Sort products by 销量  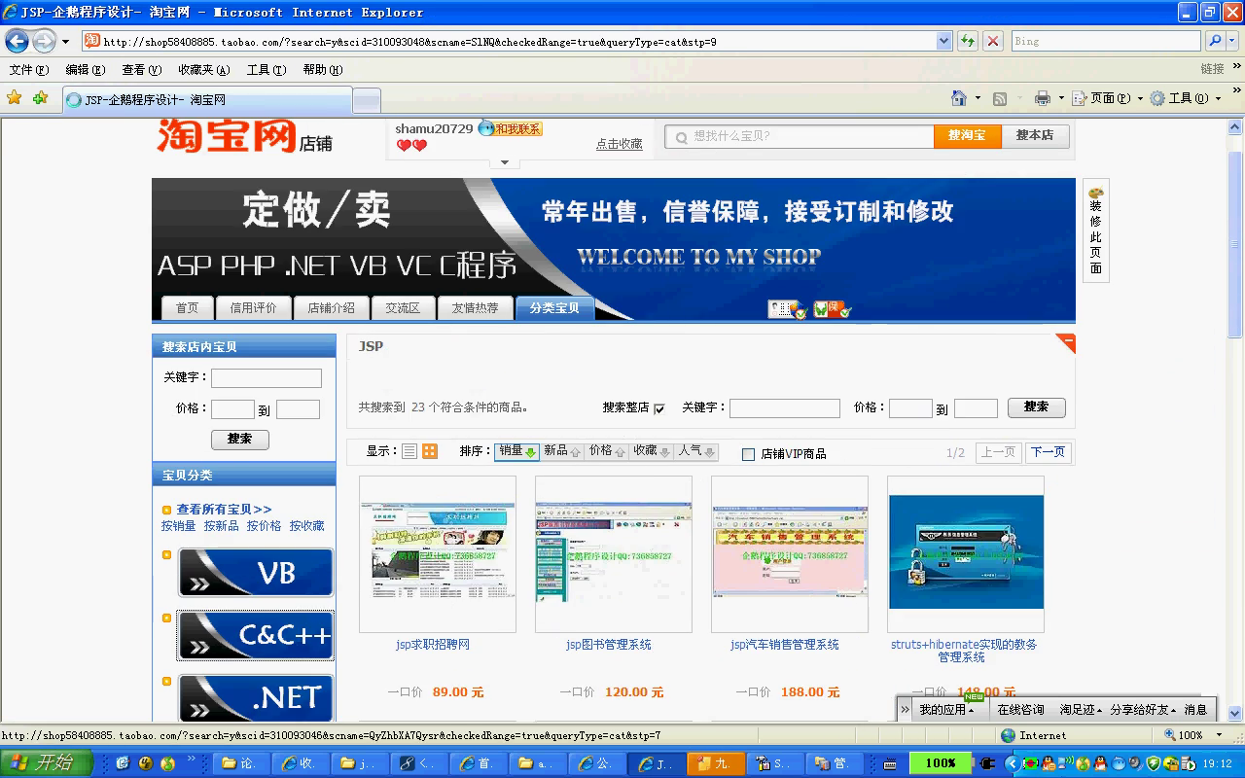[x=516, y=451]
